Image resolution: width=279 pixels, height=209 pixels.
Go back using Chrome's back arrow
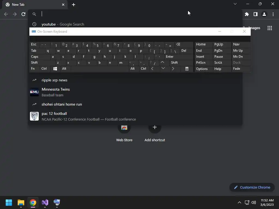click(6, 14)
